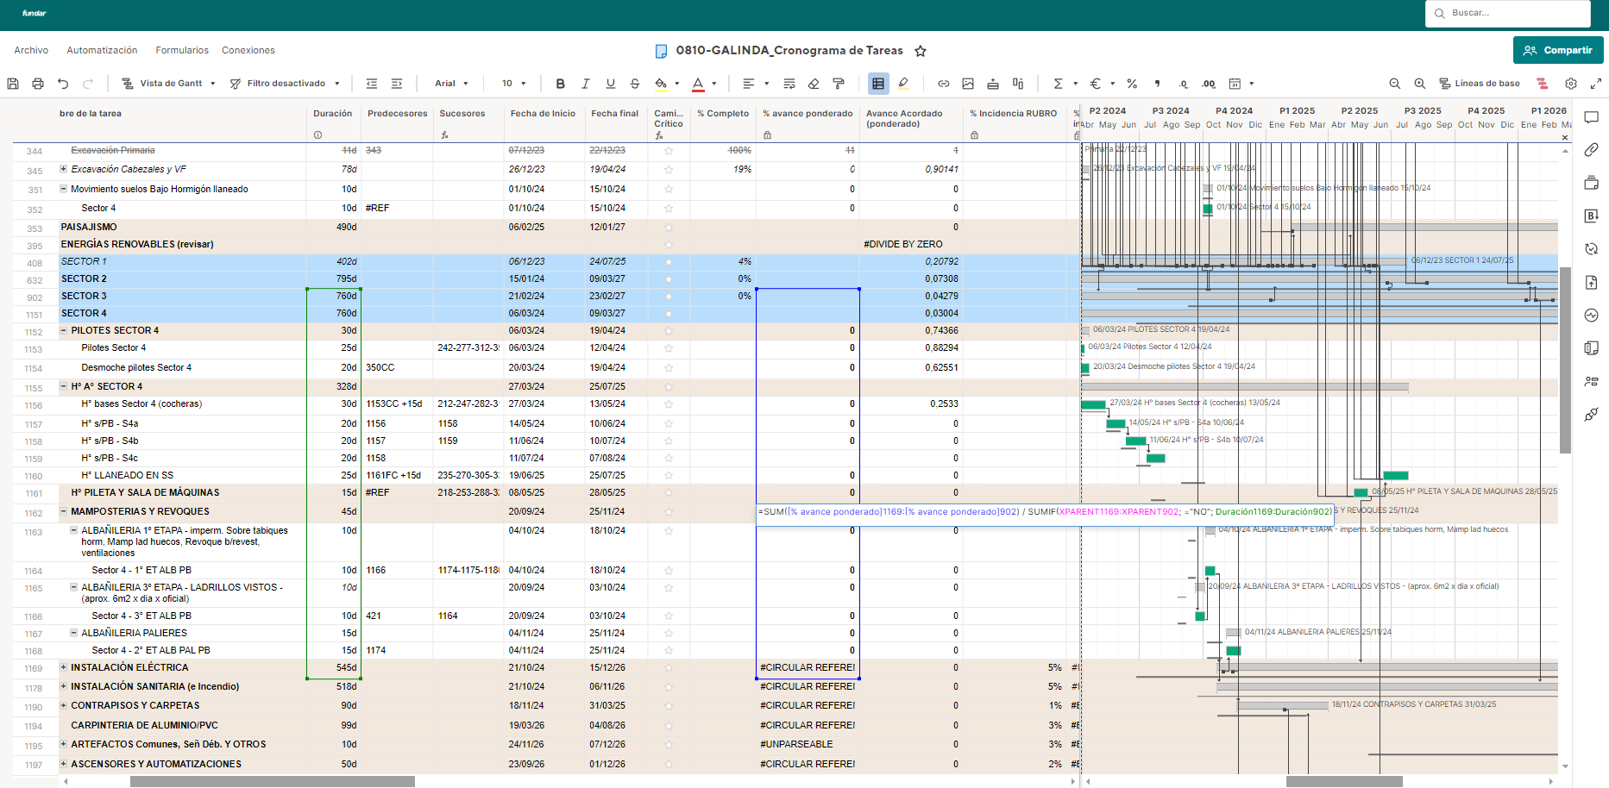Screen dimensions: 1609x788
Task: Toggle the critical path icon
Action: [x=1543, y=84]
